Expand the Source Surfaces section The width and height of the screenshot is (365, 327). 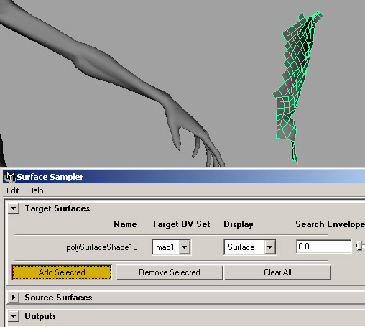click(x=14, y=298)
